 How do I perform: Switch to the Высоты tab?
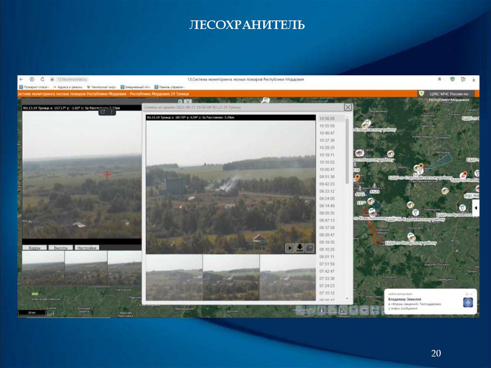point(60,248)
